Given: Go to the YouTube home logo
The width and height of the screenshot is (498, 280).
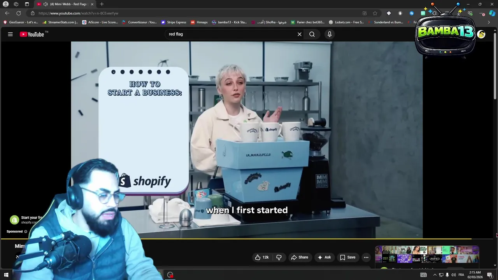Looking at the screenshot, I should [32, 34].
